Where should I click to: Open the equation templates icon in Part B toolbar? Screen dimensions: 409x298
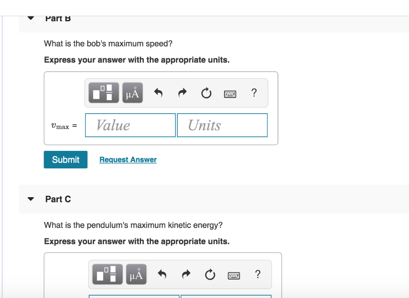103,92
